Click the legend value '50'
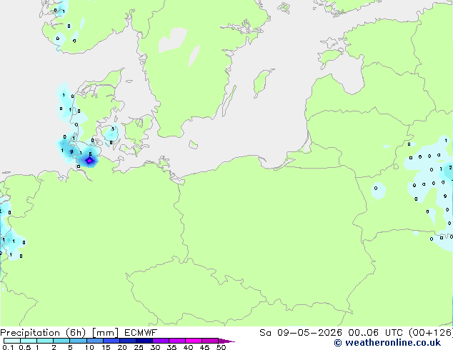This screenshot has height=350, width=453. [x=221, y=347]
